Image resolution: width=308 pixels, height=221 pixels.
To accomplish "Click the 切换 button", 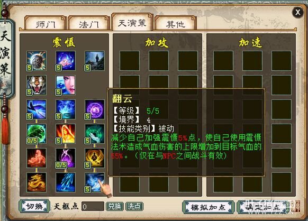I will coord(34,206).
